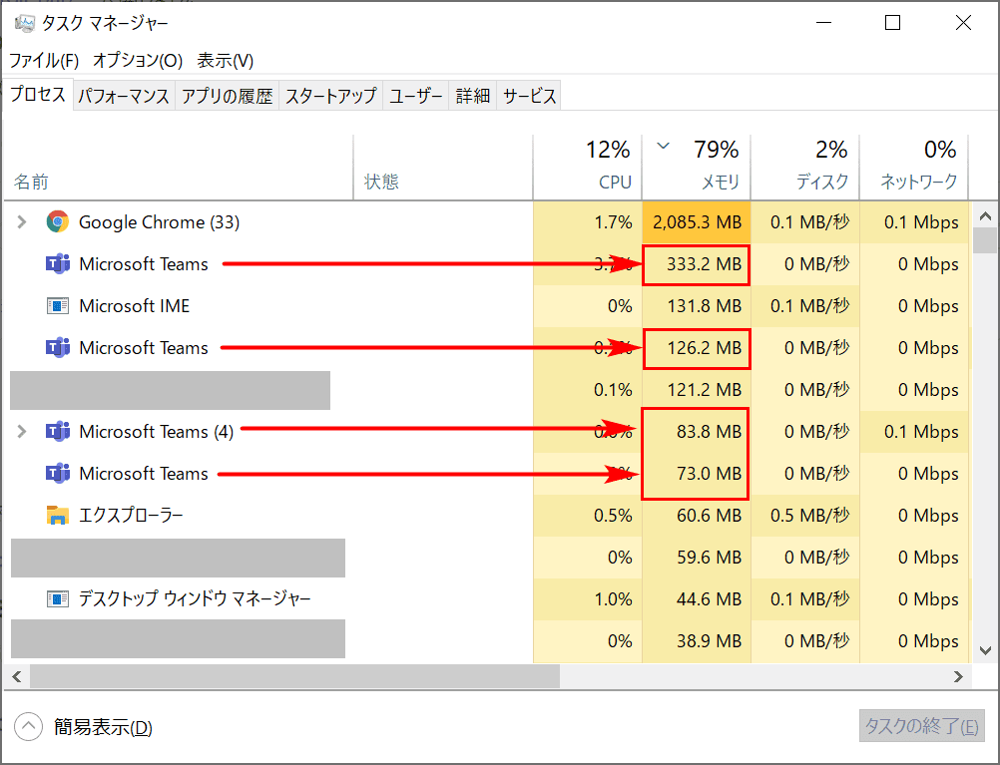Screen dimensions: 1000x765
Task: Click the 126.2 MB memory cell
Action: 697,348
